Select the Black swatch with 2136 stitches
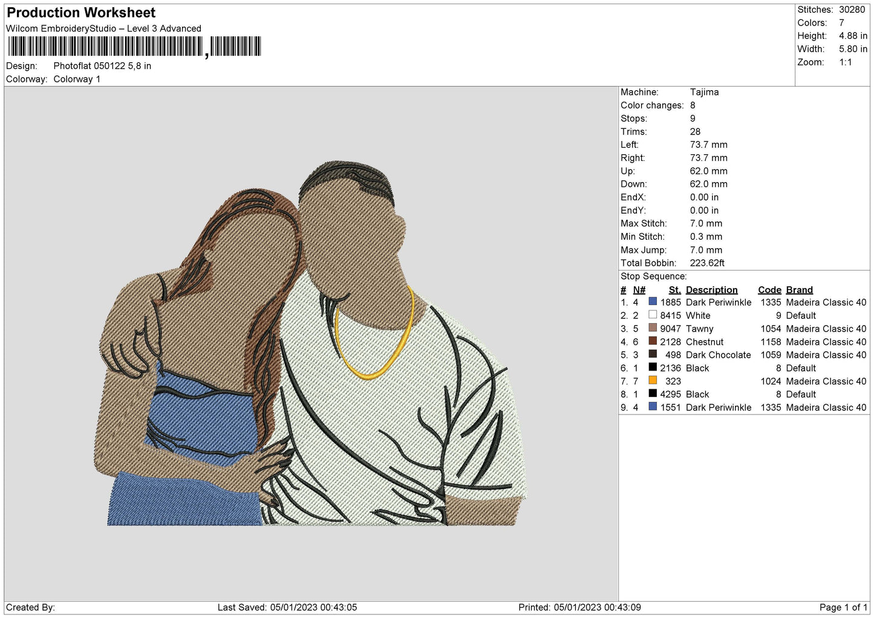874x618 pixels. click(x=653, y=367)
